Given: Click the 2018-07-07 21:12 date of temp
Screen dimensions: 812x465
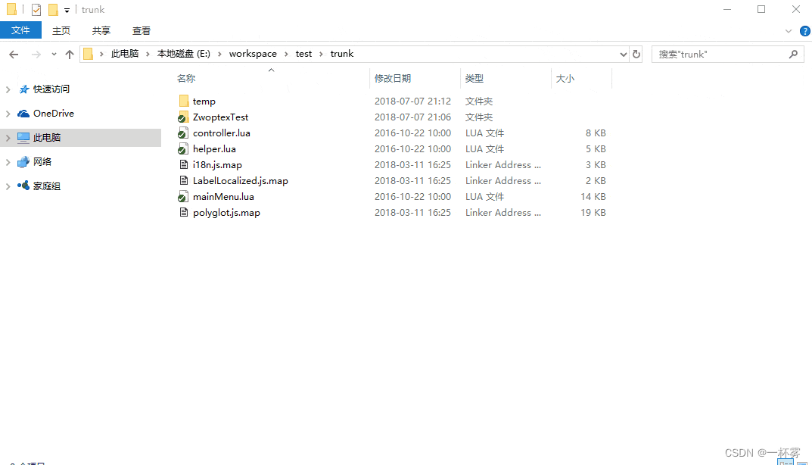Looking at the screenshot, I should point(412,101).
